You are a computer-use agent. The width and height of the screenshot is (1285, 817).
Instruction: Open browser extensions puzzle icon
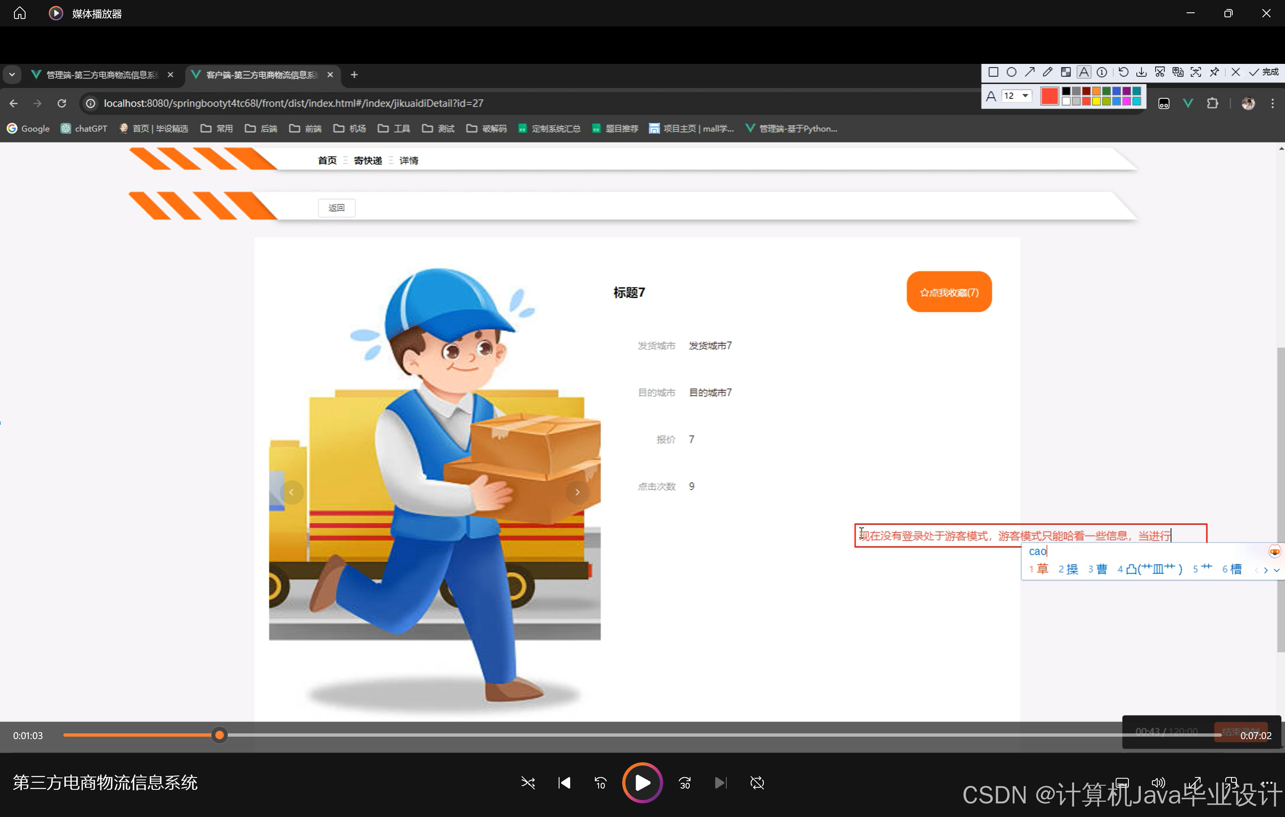pos(1212,103)
